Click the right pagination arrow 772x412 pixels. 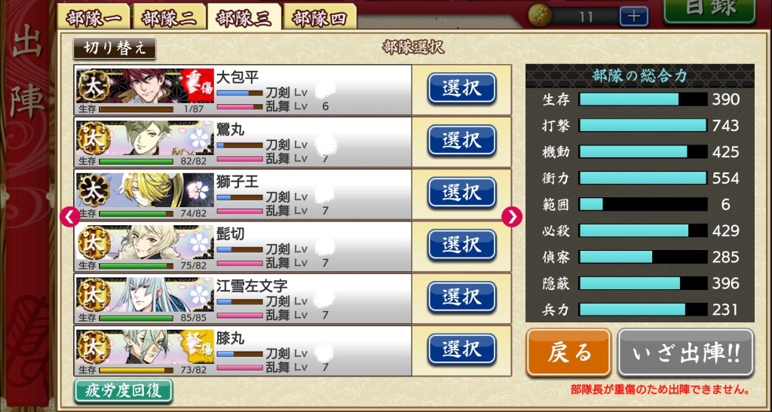[x=512, y=217]
